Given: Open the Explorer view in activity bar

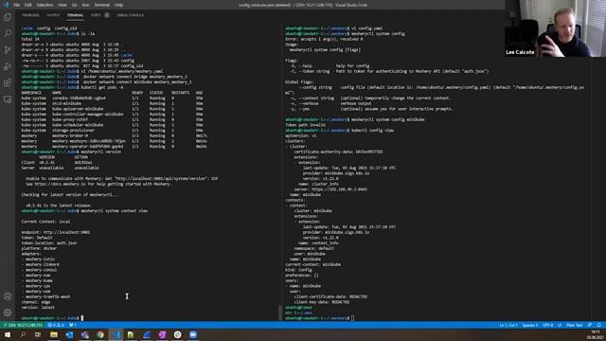Looking at the screenshot, I should click(8, 17).
